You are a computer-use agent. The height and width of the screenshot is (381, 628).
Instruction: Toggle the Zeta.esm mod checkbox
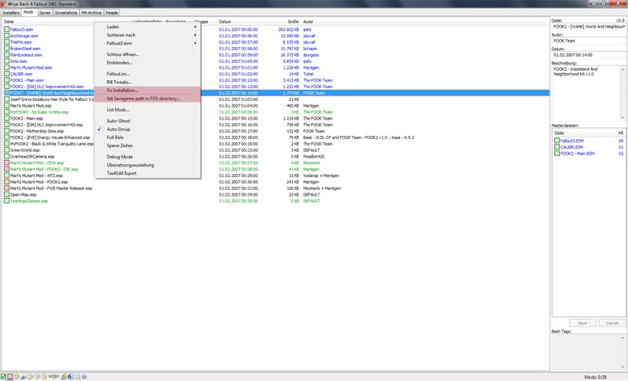tap(7, 61)
